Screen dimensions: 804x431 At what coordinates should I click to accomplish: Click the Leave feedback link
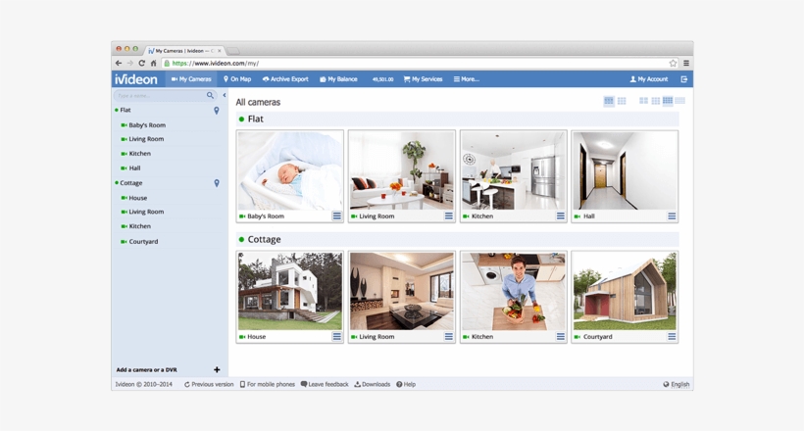click(x=325, y=385)
